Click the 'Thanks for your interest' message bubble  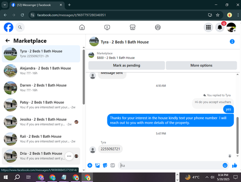pyautogui.click(x=170, y=120)
